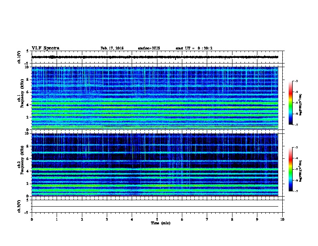Click the '-3' label on ch.1 colorbar
Viewport: 318px width, 246px height.
point(296,81)
